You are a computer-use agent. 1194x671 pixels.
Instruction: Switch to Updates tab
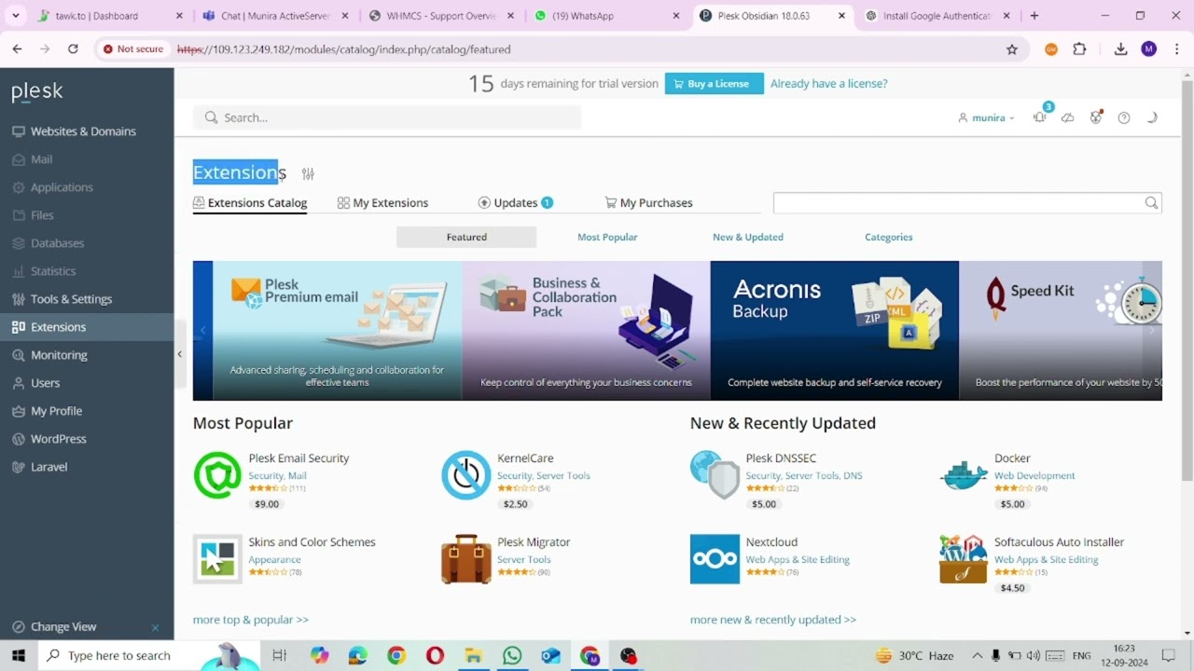click(x=516, y=203)
